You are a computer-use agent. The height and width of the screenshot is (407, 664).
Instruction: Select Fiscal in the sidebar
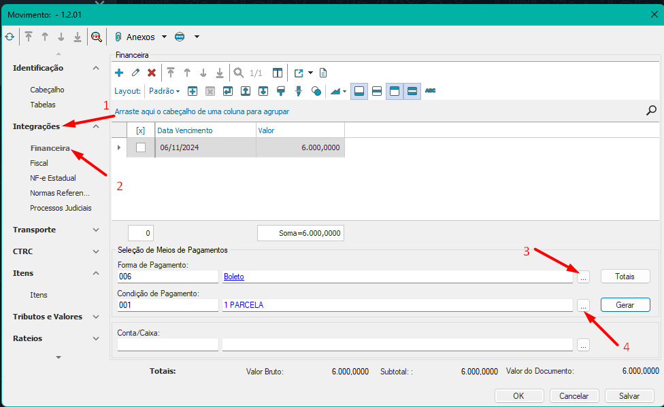(x=39, y=163)
